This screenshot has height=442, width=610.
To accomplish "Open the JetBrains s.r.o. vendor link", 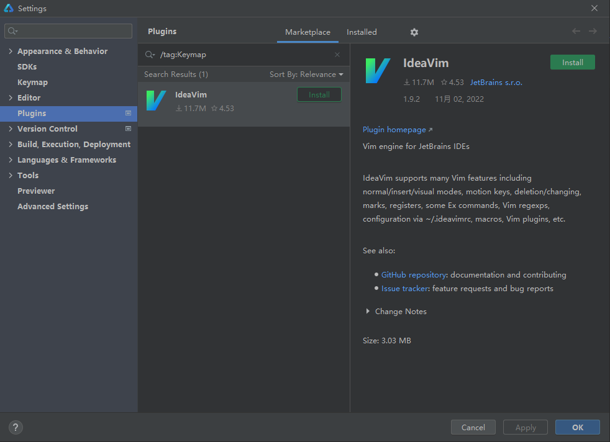I will [496, 83].
